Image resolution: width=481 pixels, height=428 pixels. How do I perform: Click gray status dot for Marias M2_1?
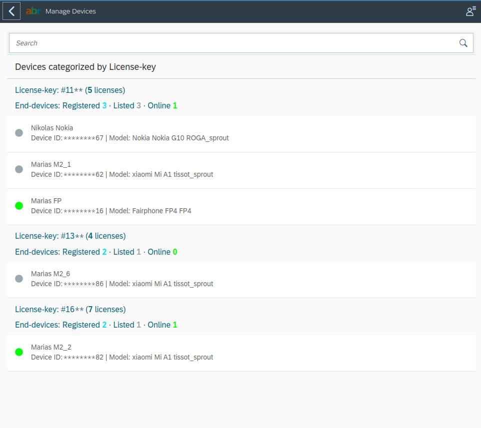pos(19,169)
